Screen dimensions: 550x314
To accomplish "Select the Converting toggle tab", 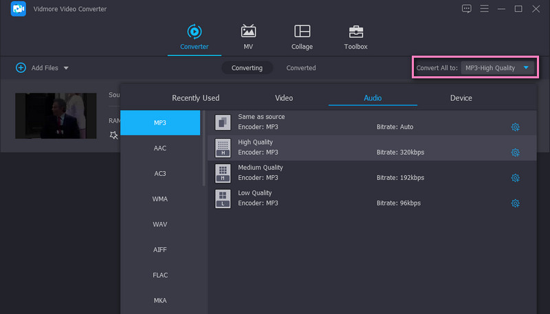I will click(x=247, y=68).
